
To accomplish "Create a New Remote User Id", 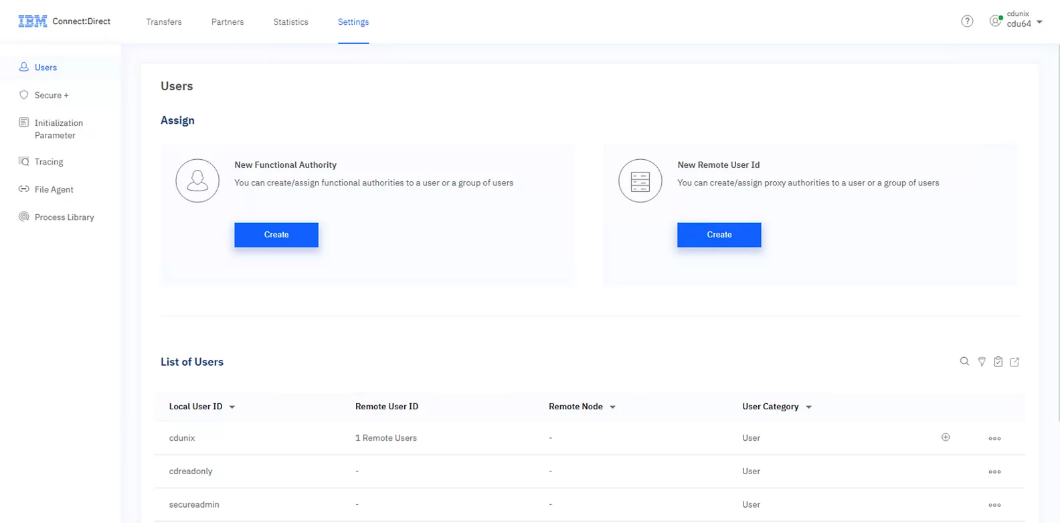I will (719, 235).
